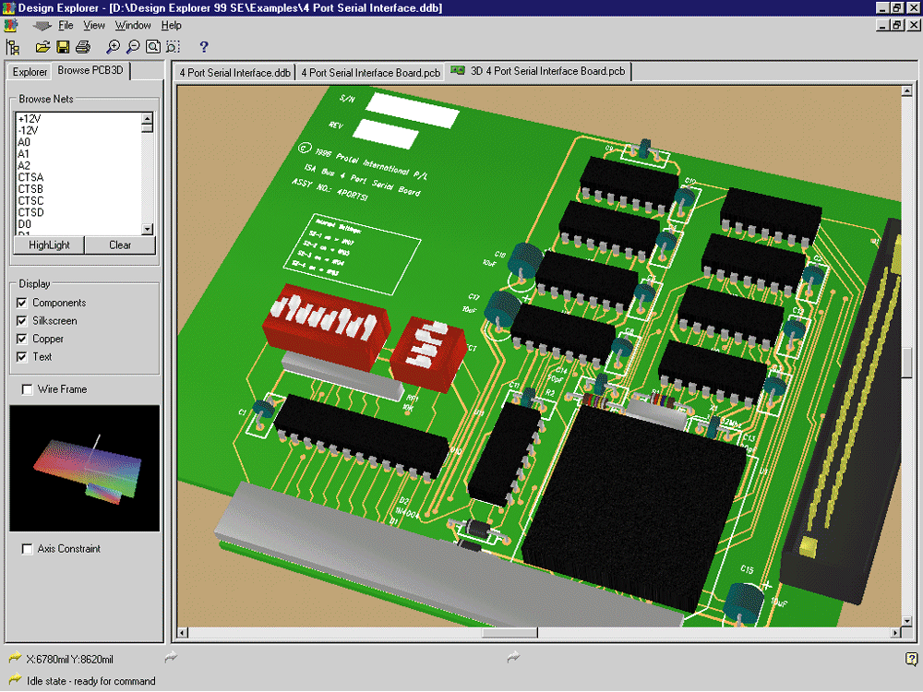923x692 pixels.
Task: Click the board orientation preview thumbnail
Action: [84, 469]
